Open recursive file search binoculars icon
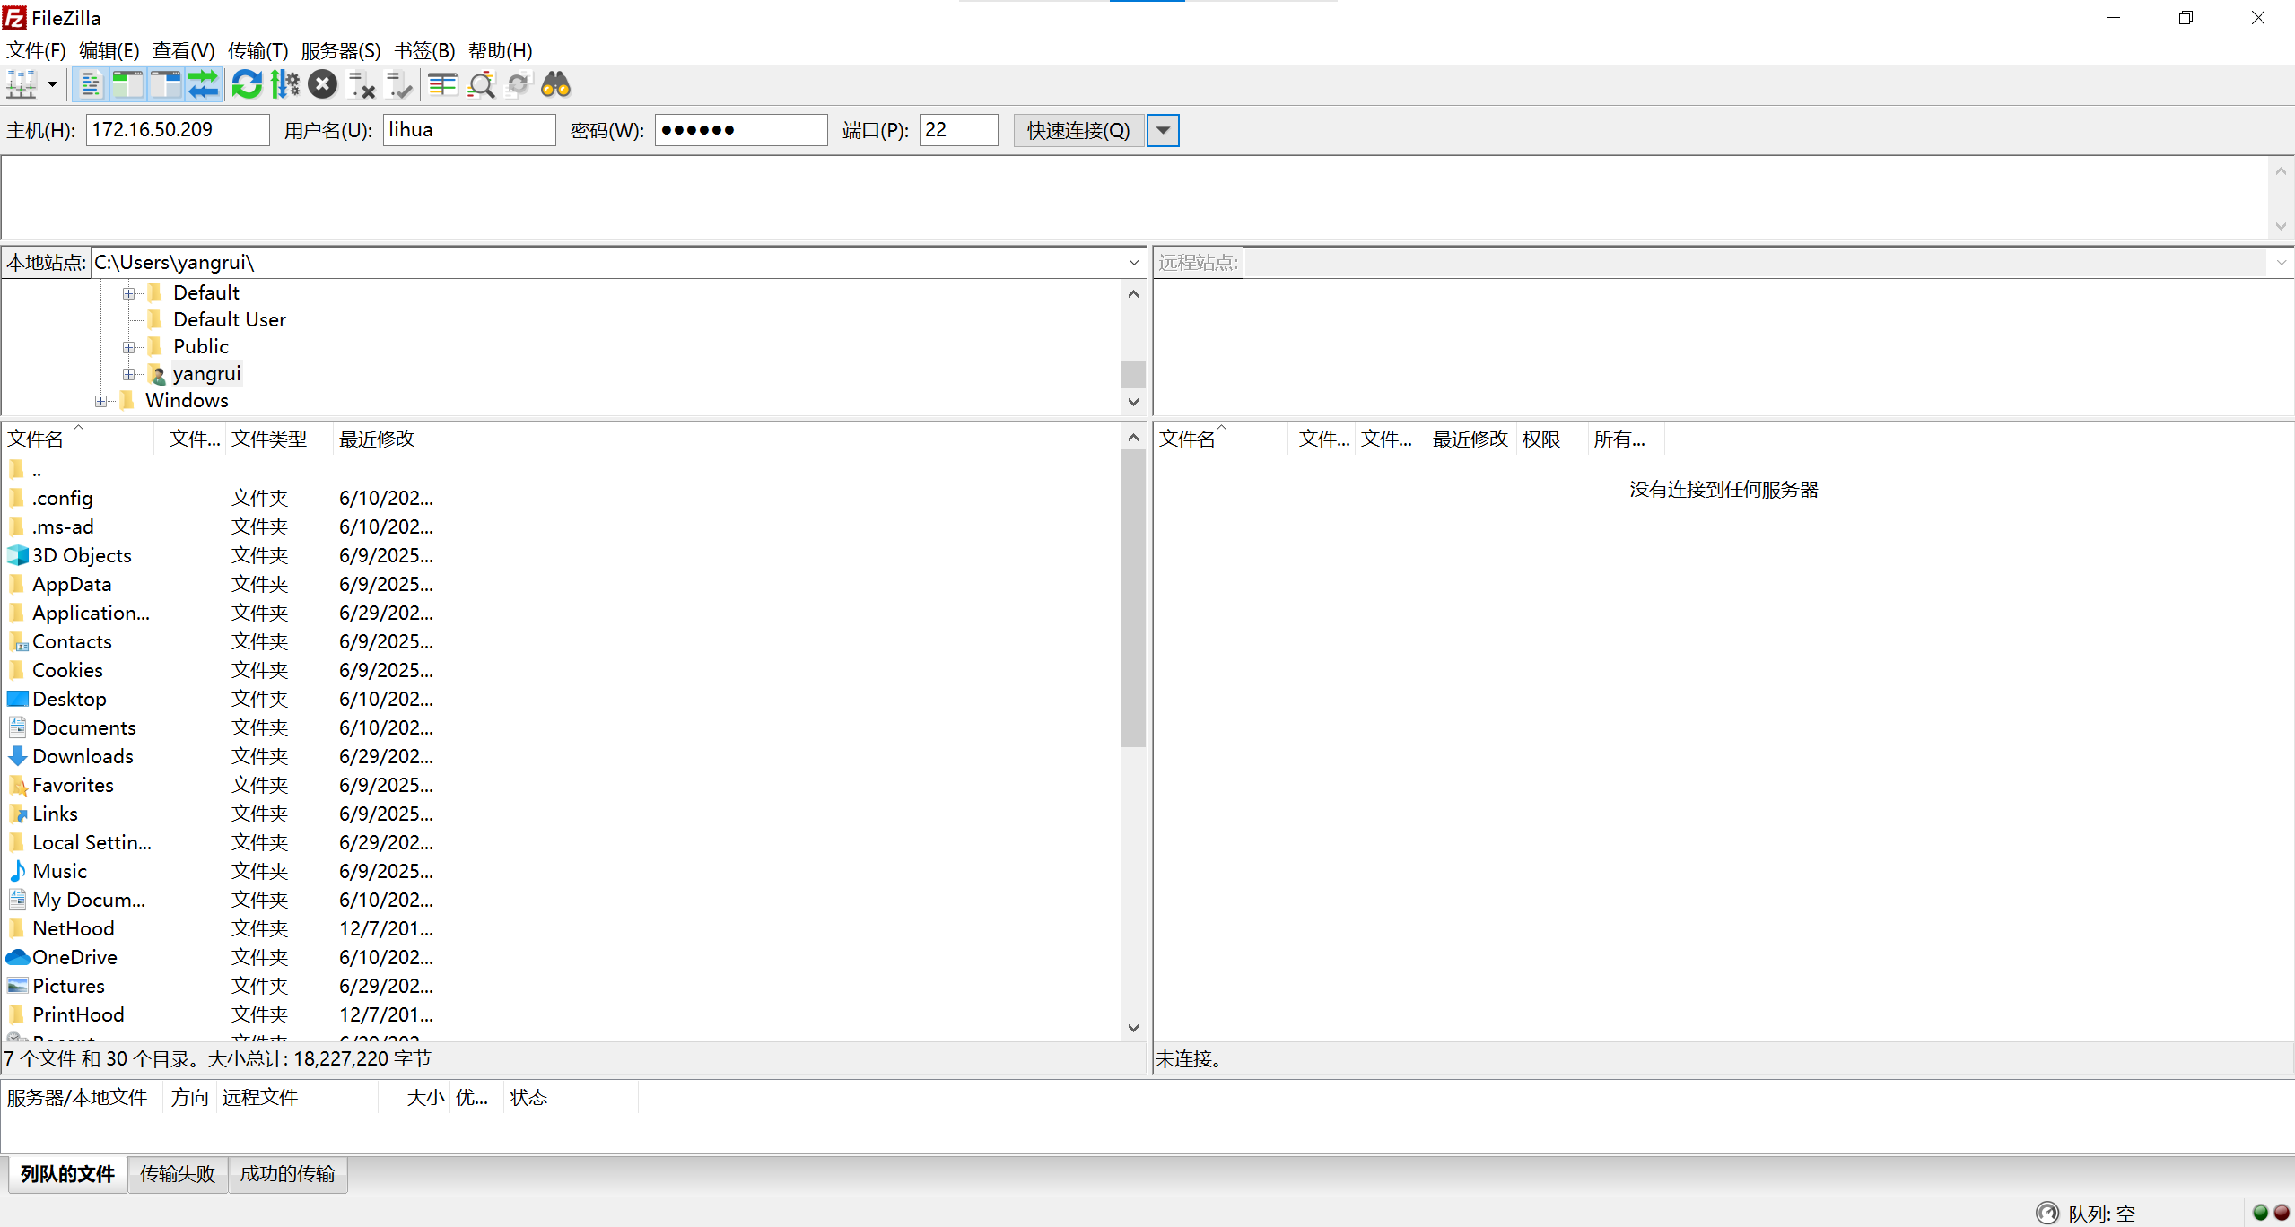The width and height of the screenshot is (2295, 1227). [x=556, y=85]
